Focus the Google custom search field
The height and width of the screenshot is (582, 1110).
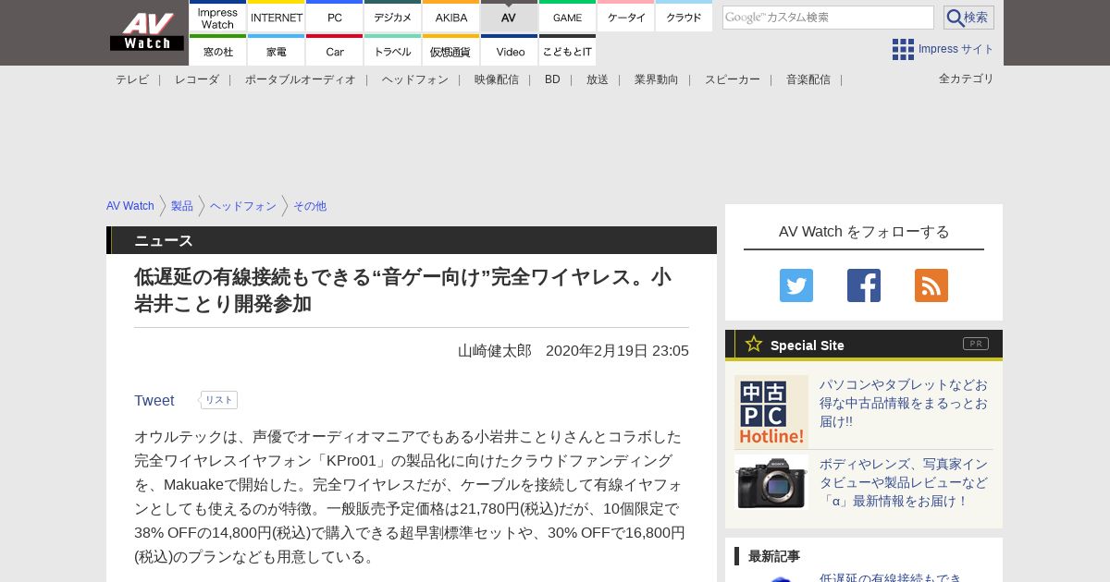tap(828, 18)
